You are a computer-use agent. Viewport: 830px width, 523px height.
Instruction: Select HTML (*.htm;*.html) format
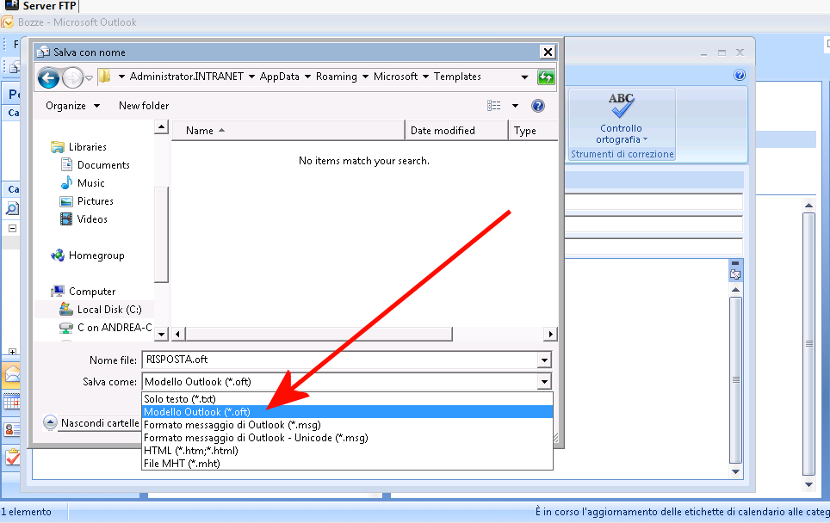(347, 451)
